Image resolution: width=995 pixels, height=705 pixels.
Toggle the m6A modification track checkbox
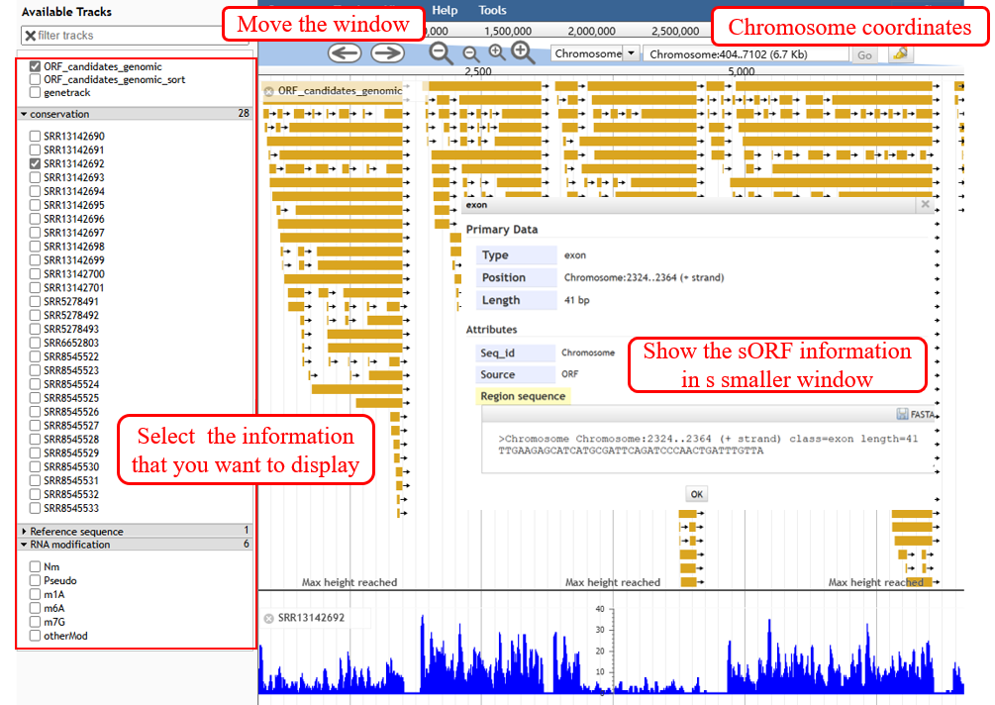pos(36,608)
